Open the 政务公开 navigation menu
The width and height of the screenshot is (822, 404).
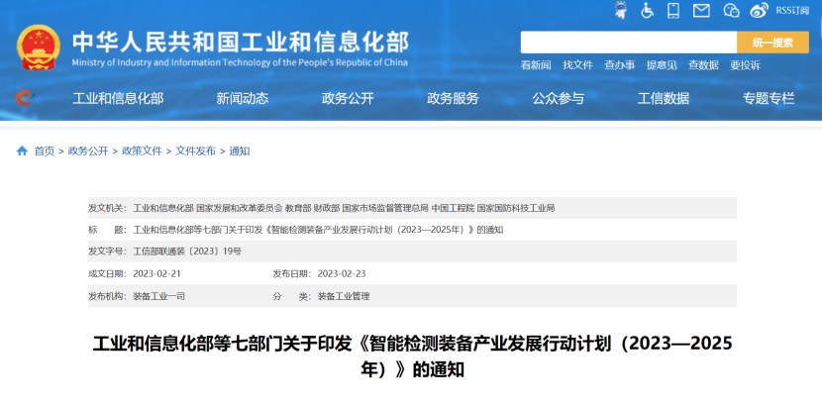coord(348,98)
